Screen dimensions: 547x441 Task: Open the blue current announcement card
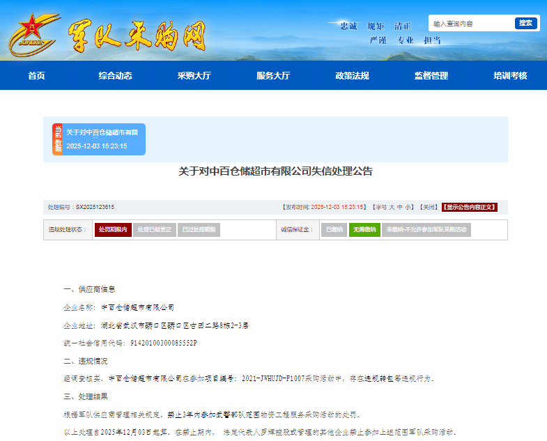pyautogui.click(x=105, y=139)
